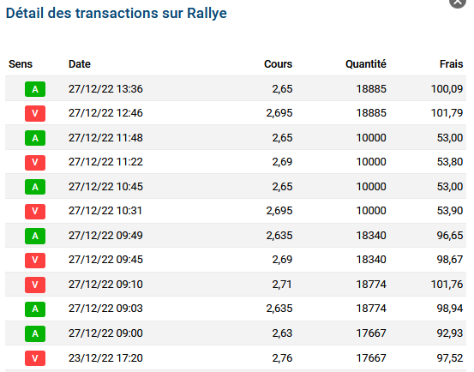Click the popup title Détail des transactions
This screenshot has width=474, height=372.
(82, 14)
